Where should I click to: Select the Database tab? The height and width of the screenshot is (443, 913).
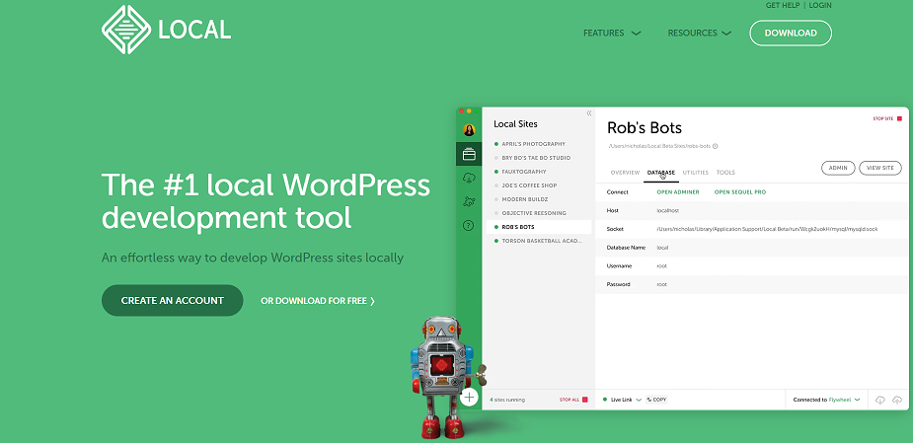coord(661,173)
